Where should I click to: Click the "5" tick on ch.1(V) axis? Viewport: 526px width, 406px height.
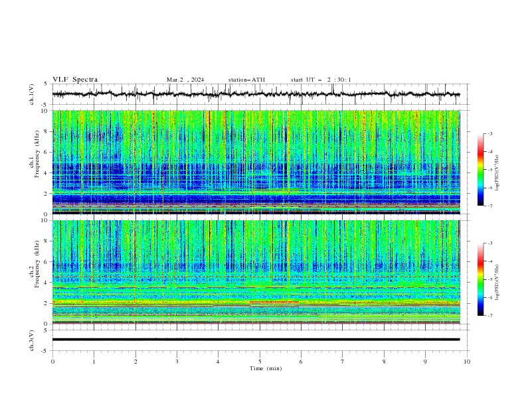click(x=46, y=84)
